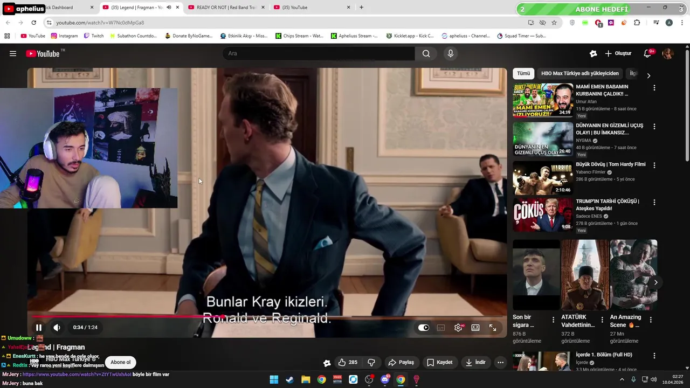
Task: Click the YouTube logo home link
Action: tap(43, 53)
